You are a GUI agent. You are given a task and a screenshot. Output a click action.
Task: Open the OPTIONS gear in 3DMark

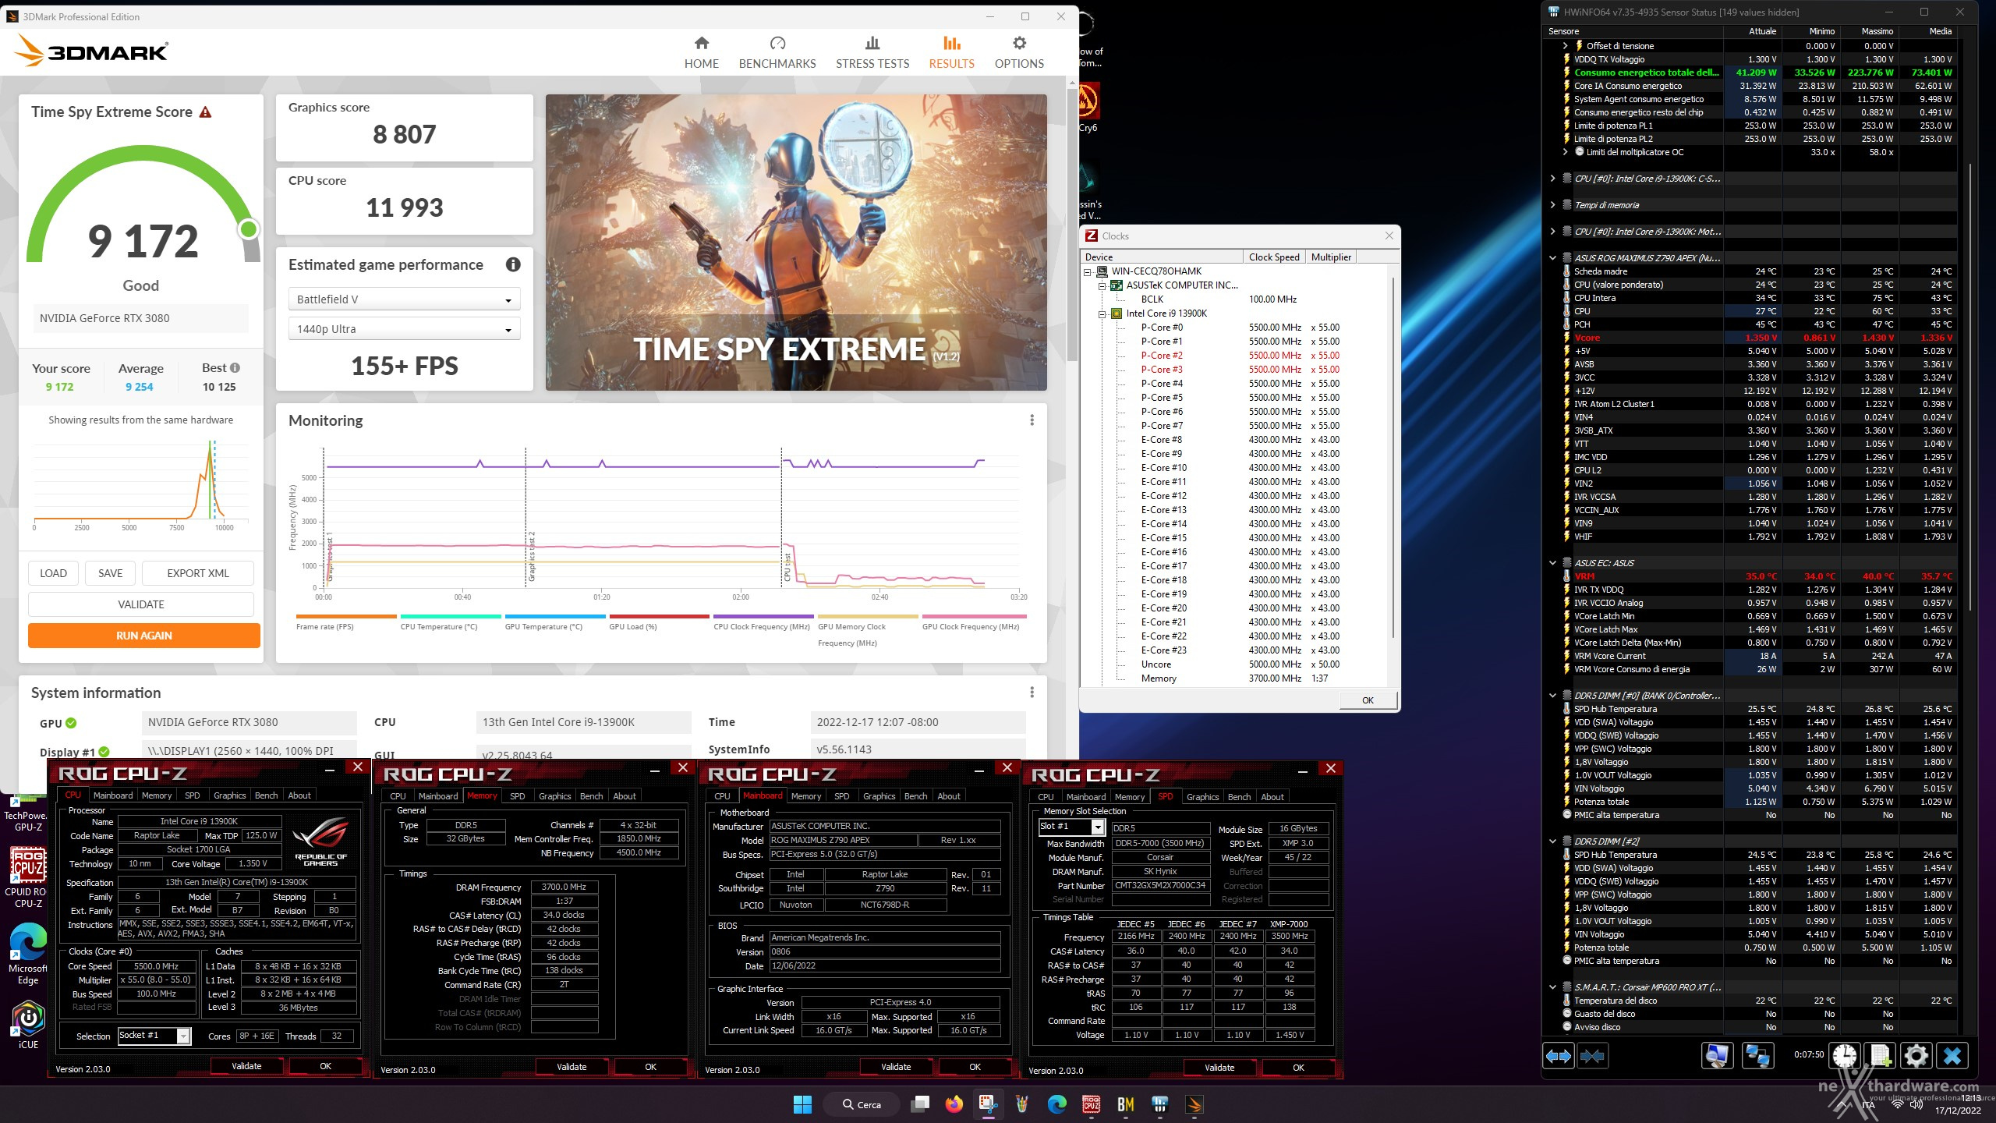1018,52
